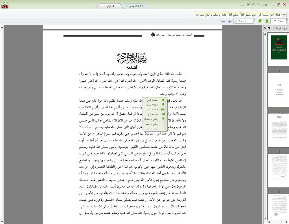Screen dimensions: 289x224
Task: Choose پرش به صفحه in the context menu
Action: click(x=155, y=119)
